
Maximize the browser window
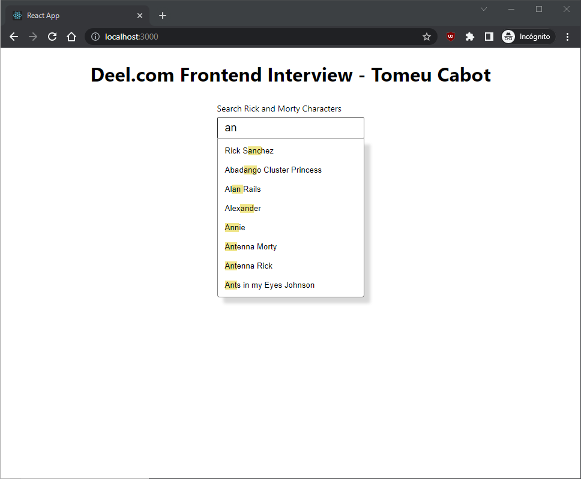click(539, 9)
